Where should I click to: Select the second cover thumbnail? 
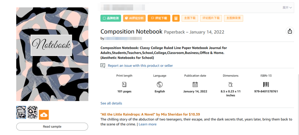click(x=32, y=113)
